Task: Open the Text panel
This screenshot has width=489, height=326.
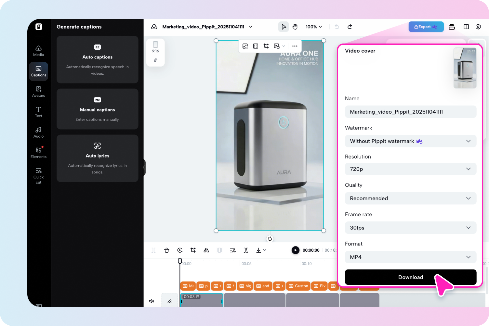Action: (x=38, y=112)
